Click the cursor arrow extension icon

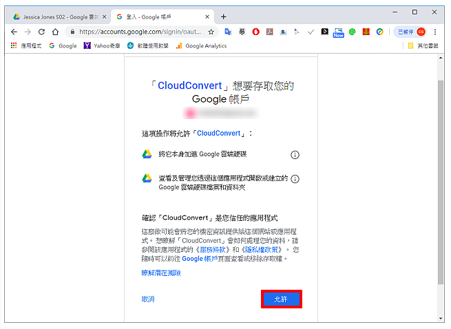coord(297,32)
